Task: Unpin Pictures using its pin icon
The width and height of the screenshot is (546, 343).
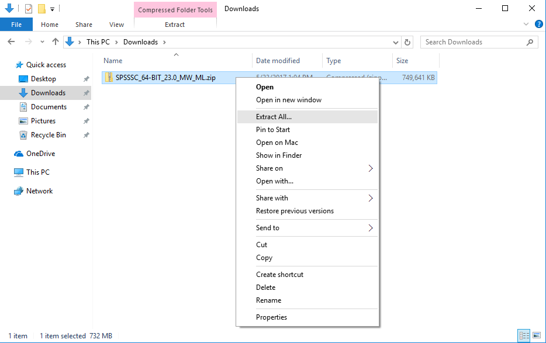Action: (x=87, y=121)
